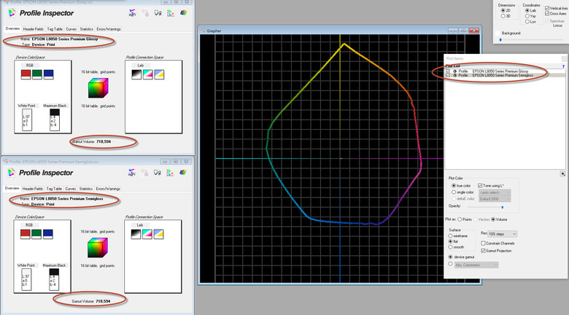Close the Plot Items panel
The width and height of the screenshot is (569, 315).
point(564,58)
